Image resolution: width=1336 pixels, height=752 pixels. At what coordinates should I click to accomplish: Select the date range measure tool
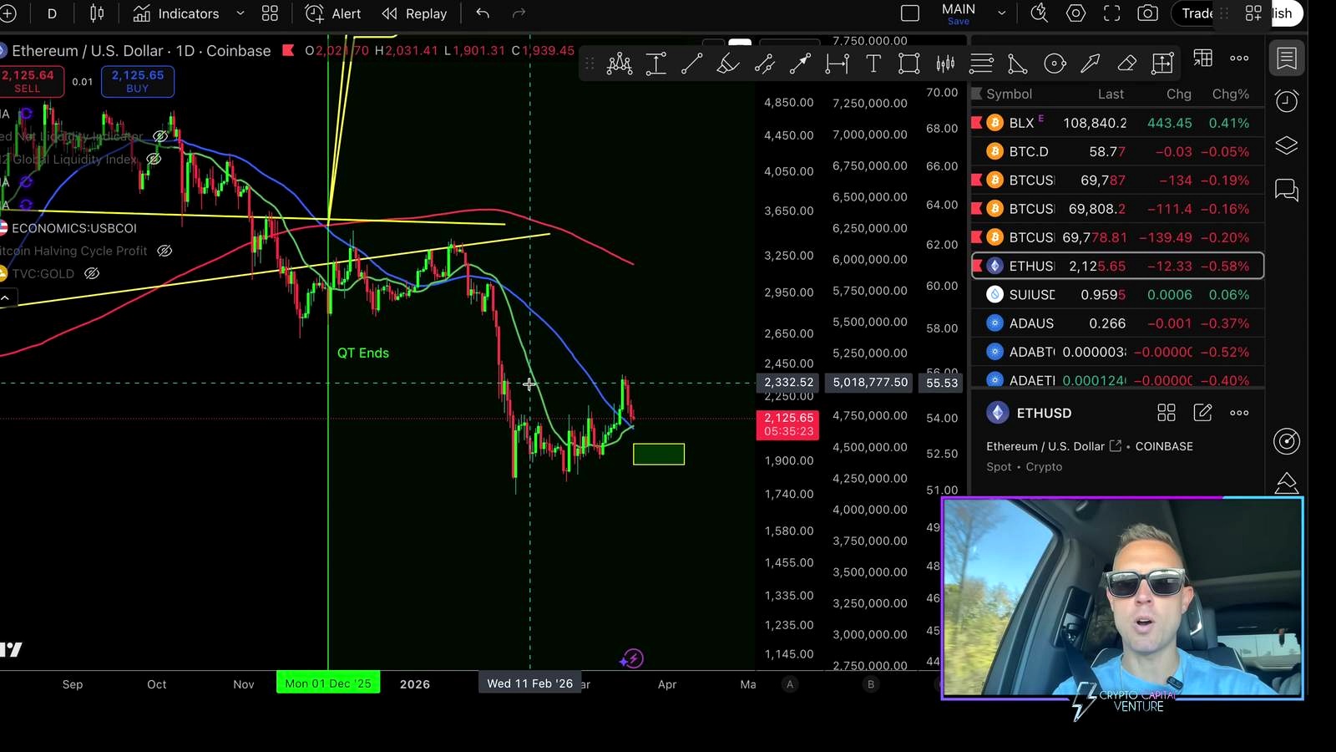(837, 64)
